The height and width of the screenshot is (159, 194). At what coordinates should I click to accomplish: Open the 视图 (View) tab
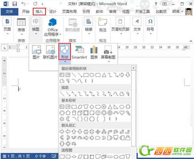point(126,12)
